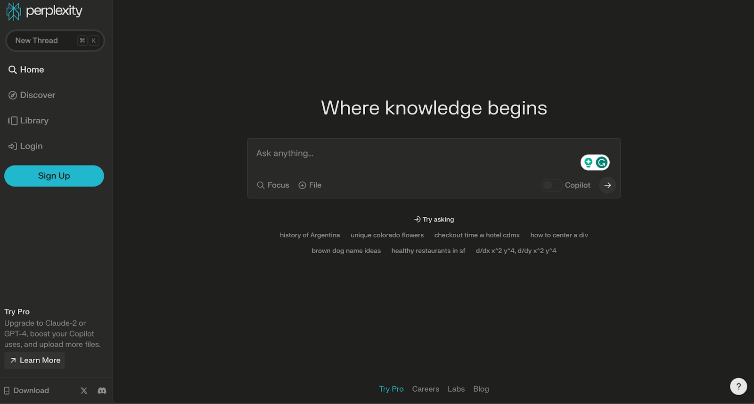This screenshot has width=754, height=404.
Task: Click the 'Try Pro' sidebar heading
Action: click(x=17, y=312)
